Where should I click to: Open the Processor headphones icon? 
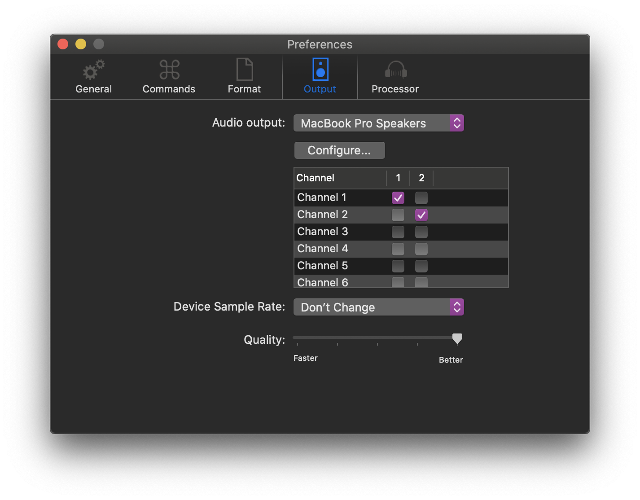[x=395, y=70]
